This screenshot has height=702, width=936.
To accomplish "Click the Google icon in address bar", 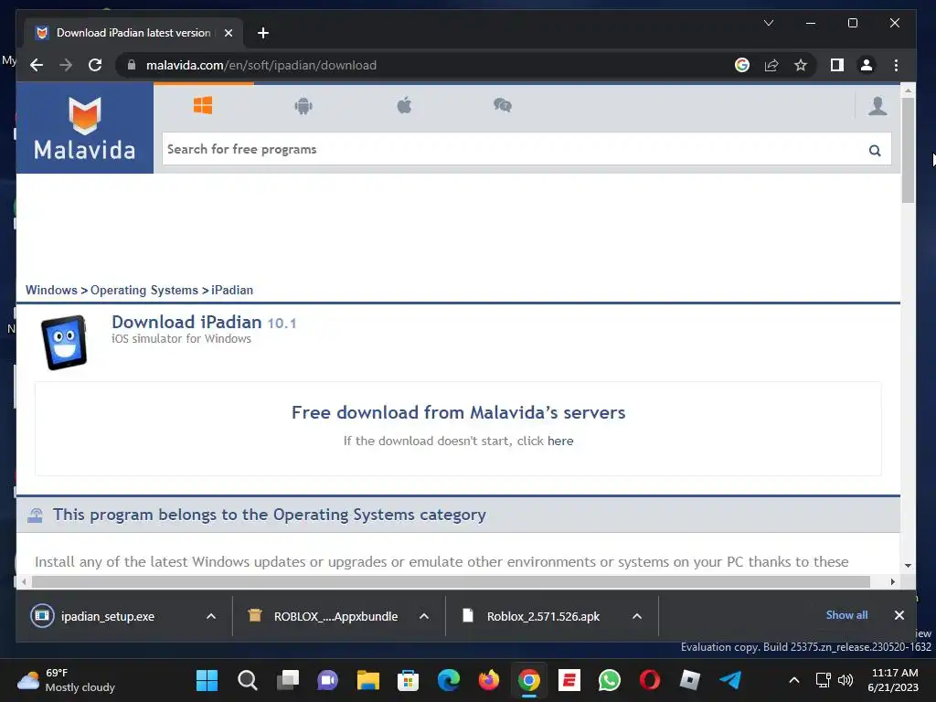I will coord(742,65).
